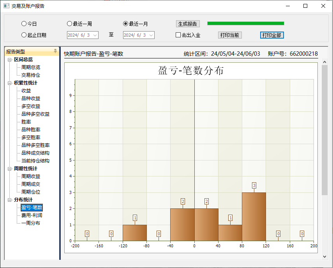
Task: Click the pin icon on report type panel
Action: pyautogui.click(x=55, y=51)
